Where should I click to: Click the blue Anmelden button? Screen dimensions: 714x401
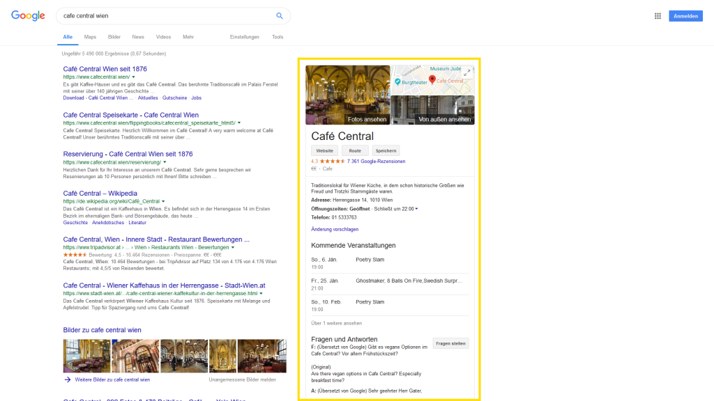point(685,16)
